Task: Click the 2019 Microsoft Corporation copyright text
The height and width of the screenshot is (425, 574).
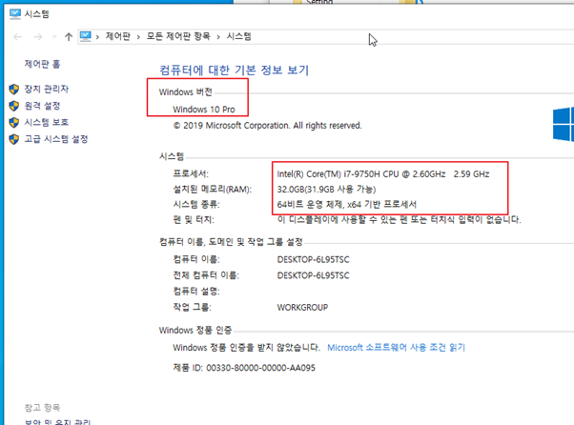Action: [x=267, y=126]
